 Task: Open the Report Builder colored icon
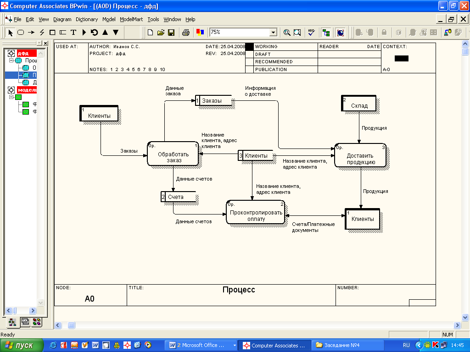(200, 32)
